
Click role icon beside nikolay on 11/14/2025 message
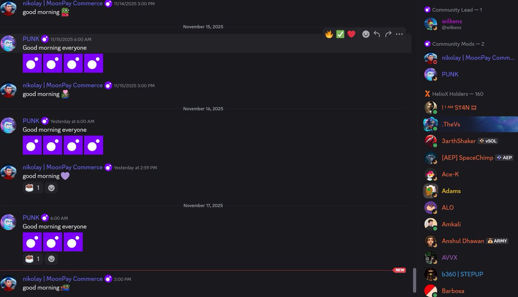point(108,3)
